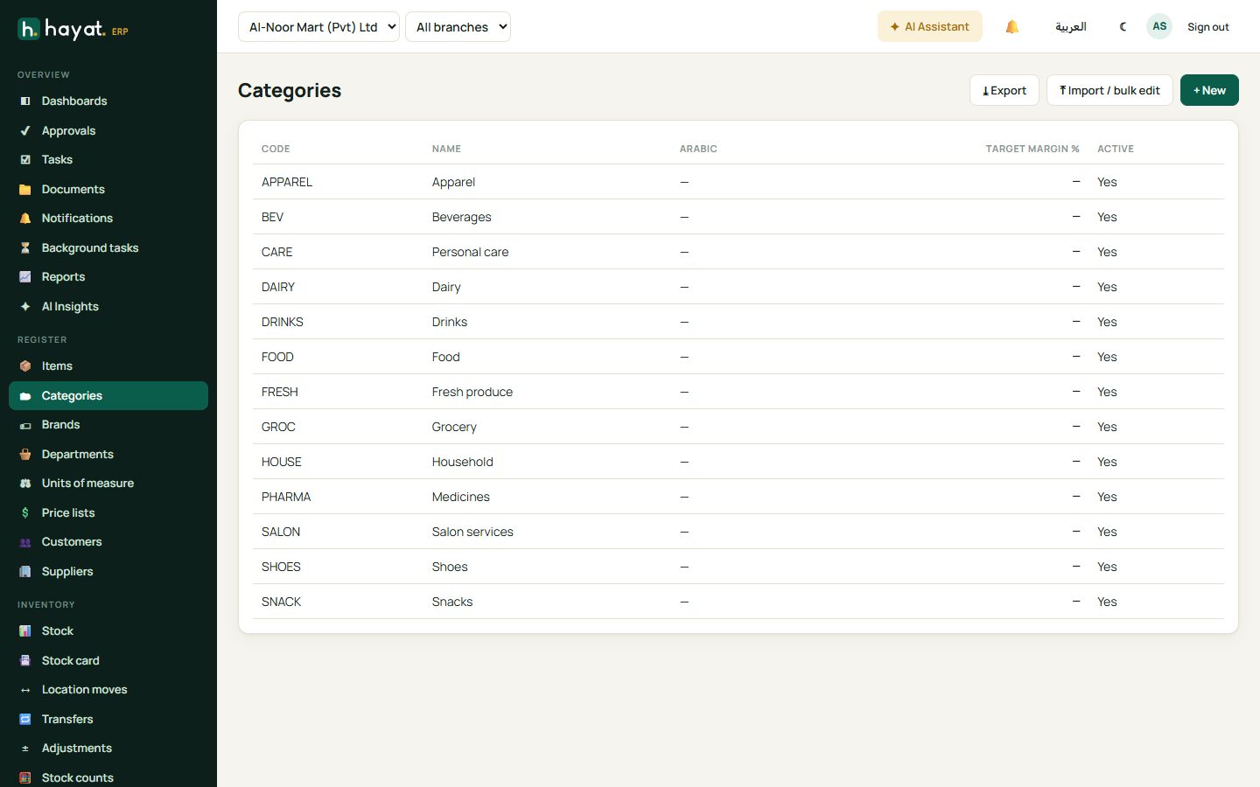Open notifications bell in top bar
This screenshot has width=1260, height=787.
click(x=1012, y=27)
